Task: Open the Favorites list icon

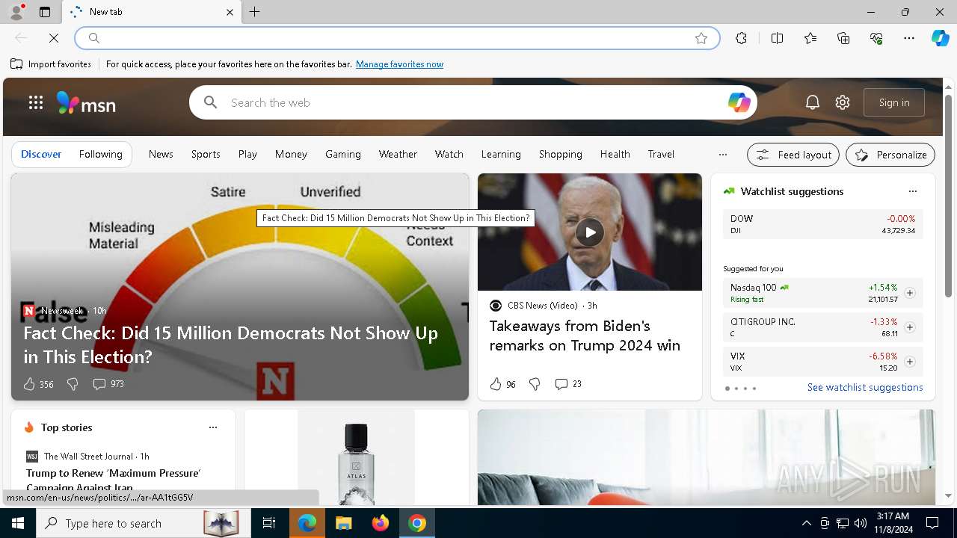Action: tap(810, 38)
